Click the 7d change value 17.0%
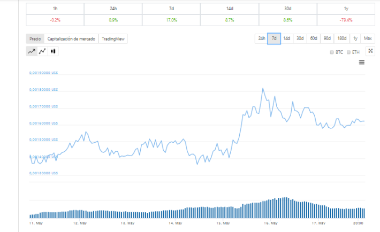This screenshot has width=380, height=232. coord(171,20)
